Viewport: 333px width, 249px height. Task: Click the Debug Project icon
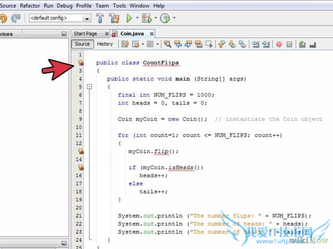pos(147,18)
